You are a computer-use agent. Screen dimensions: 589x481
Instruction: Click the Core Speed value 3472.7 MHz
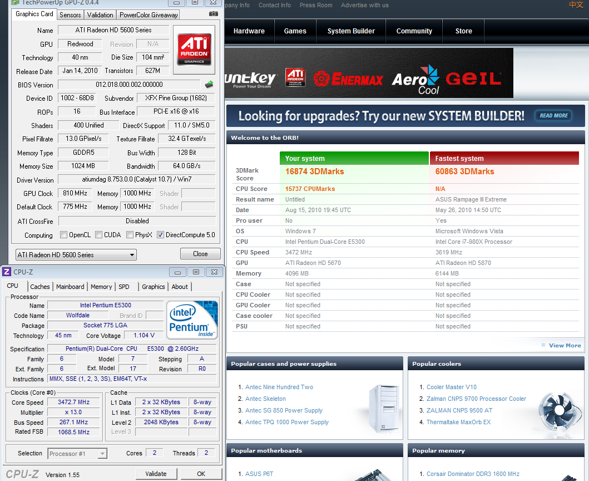(73, 402)
